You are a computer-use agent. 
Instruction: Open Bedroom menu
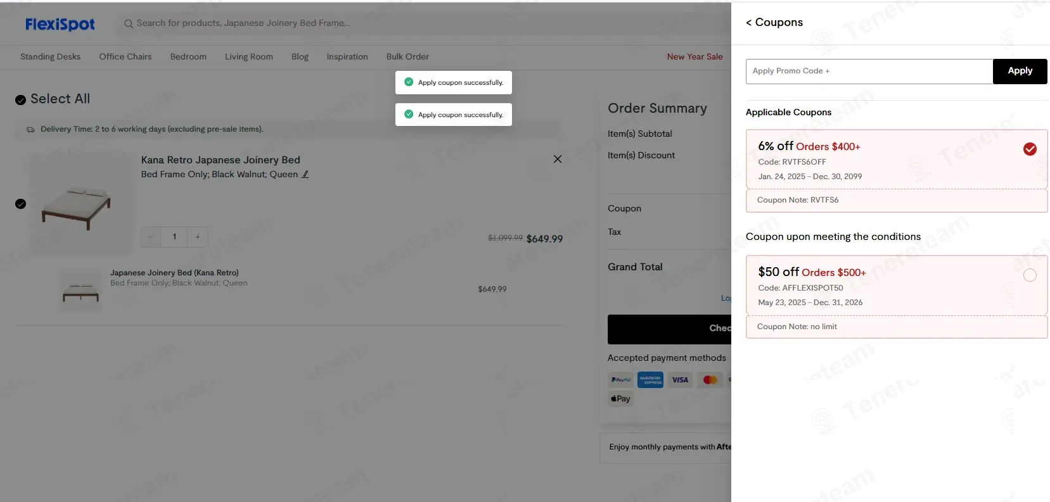pos(188,56)
